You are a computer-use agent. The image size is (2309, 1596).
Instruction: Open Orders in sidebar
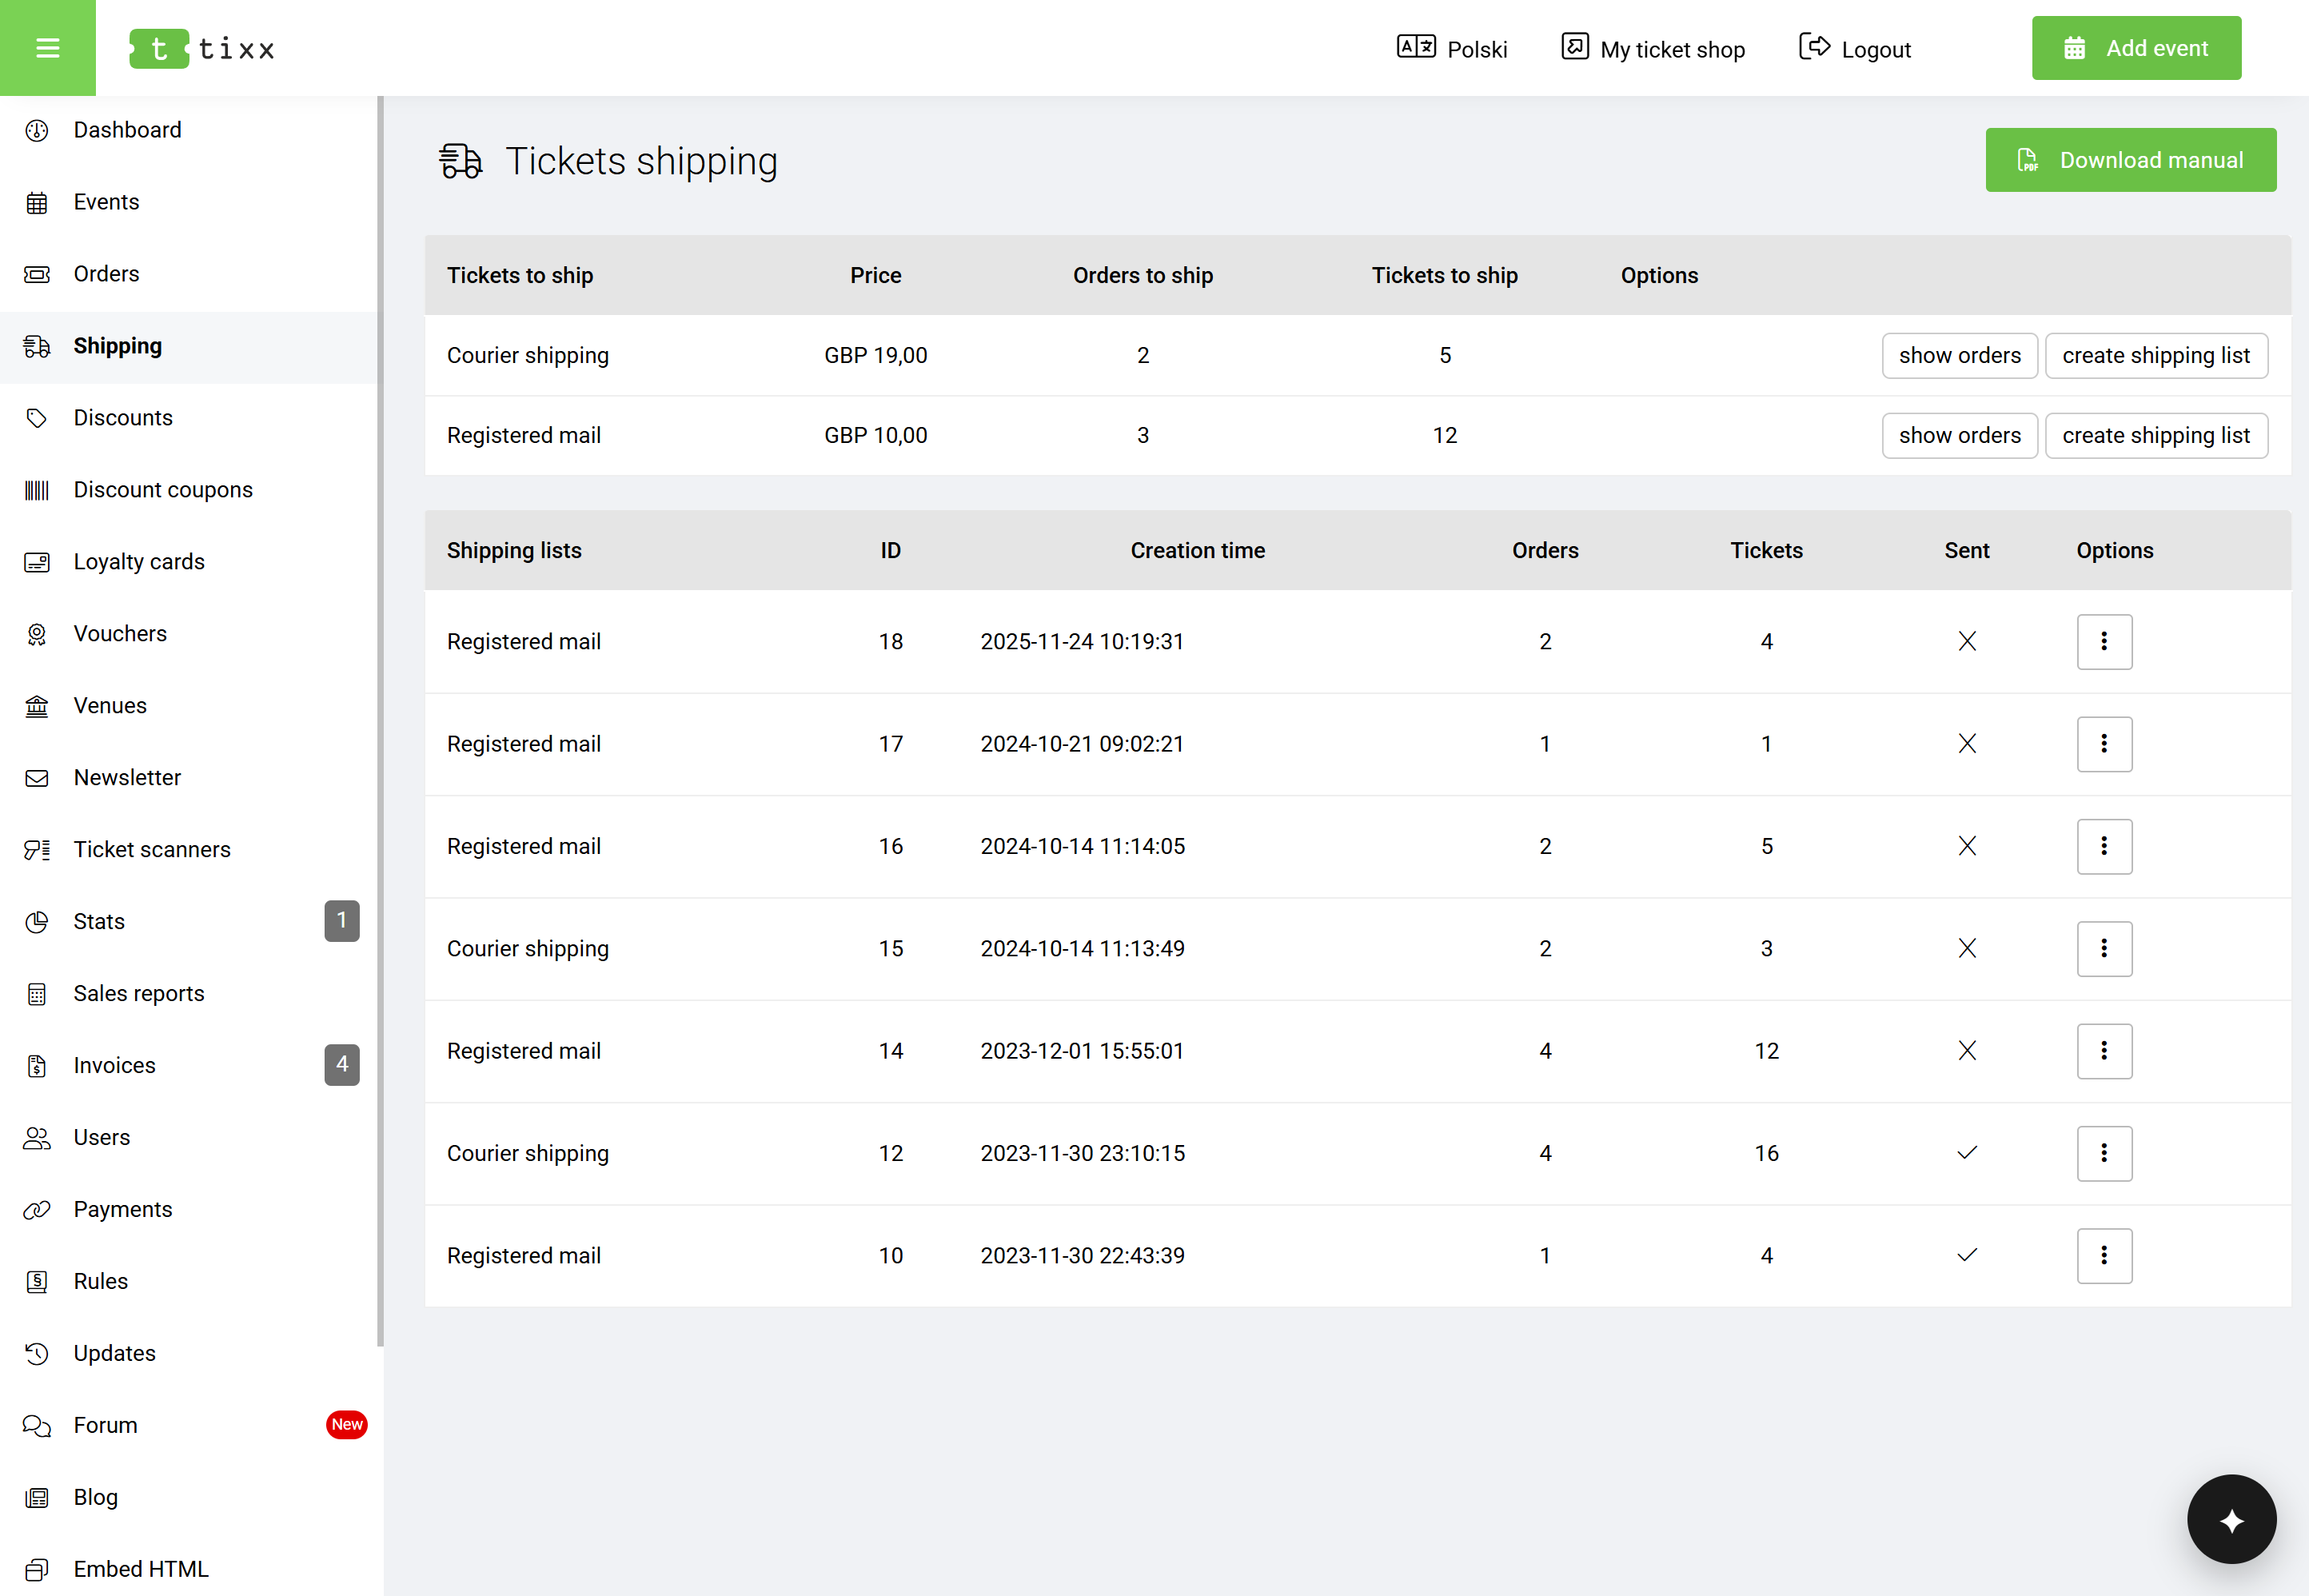[x=106, y=274]
